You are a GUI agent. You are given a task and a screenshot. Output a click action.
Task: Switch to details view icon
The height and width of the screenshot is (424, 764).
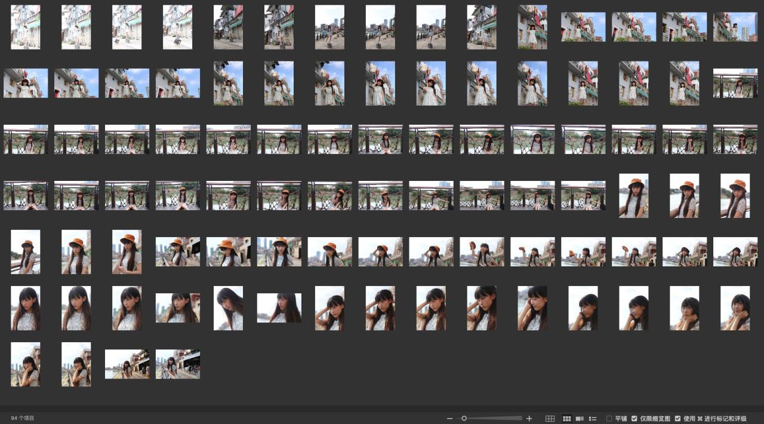click(580, 419)
